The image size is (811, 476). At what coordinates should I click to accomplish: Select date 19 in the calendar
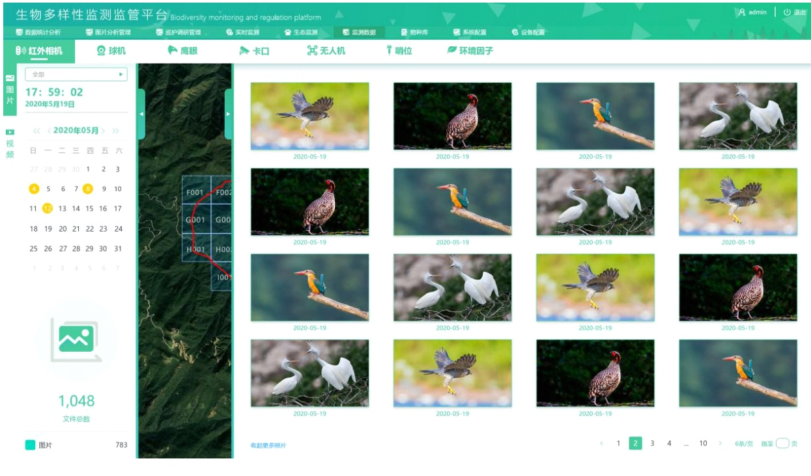pos(48,229)
